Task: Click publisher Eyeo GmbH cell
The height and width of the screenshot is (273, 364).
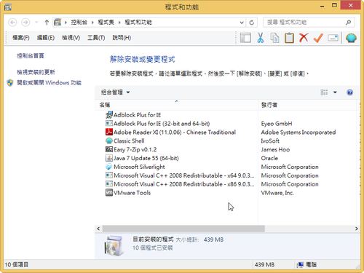Action: 277,124
